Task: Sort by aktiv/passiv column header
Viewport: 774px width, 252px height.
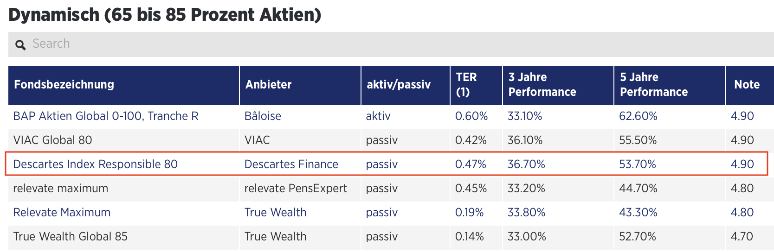Action: coord(399,85)
